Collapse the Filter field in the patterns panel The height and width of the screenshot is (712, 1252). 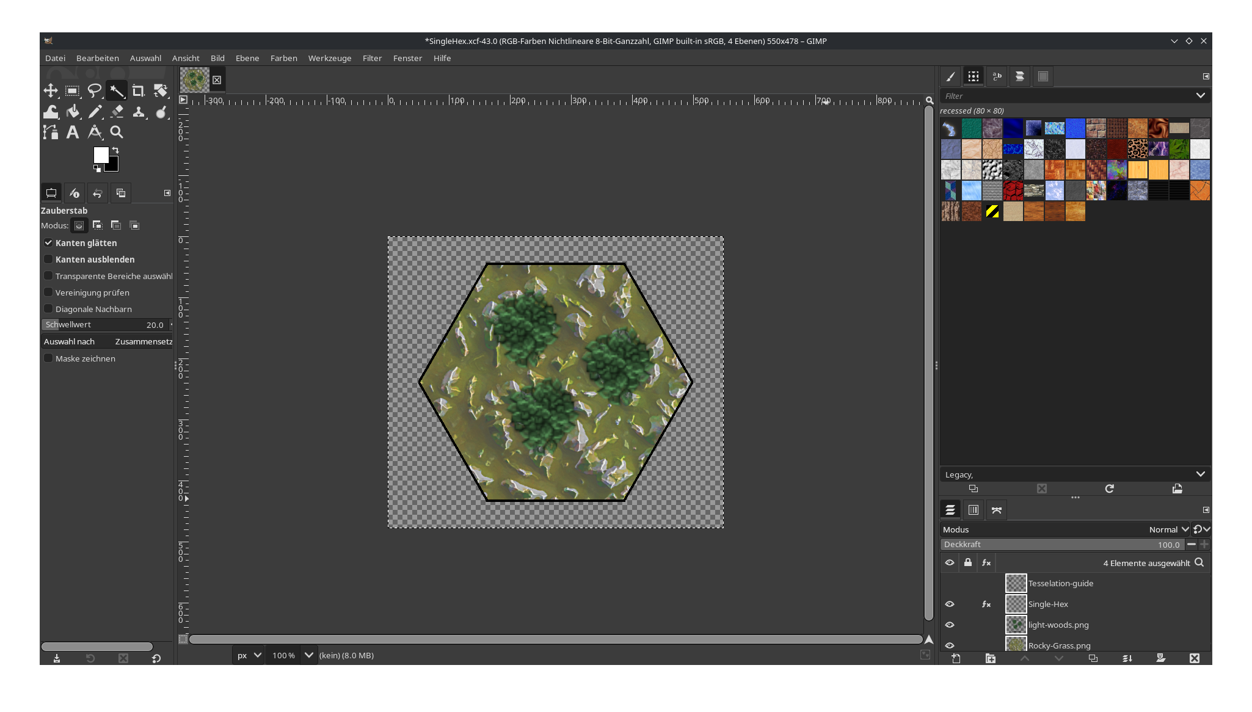(1201, 96)
